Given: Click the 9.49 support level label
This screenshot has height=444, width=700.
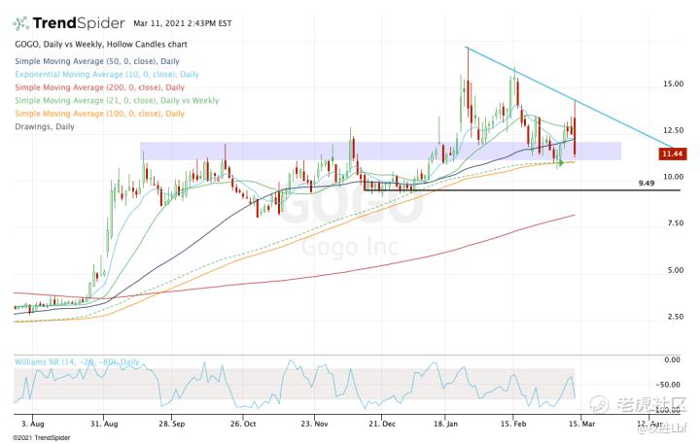Looking at the screenshot, I should tap(646, 183).
